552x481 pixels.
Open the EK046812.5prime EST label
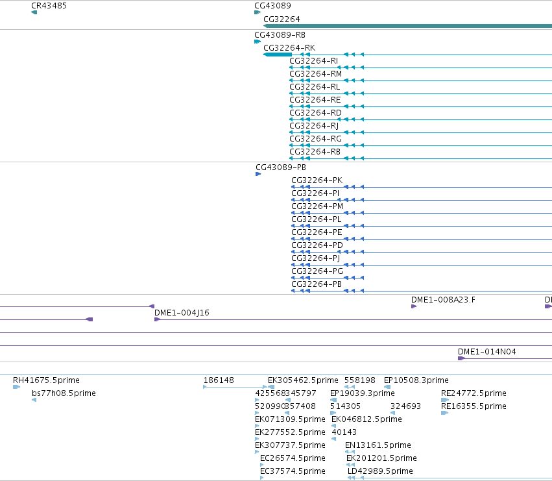click(367, 419)
